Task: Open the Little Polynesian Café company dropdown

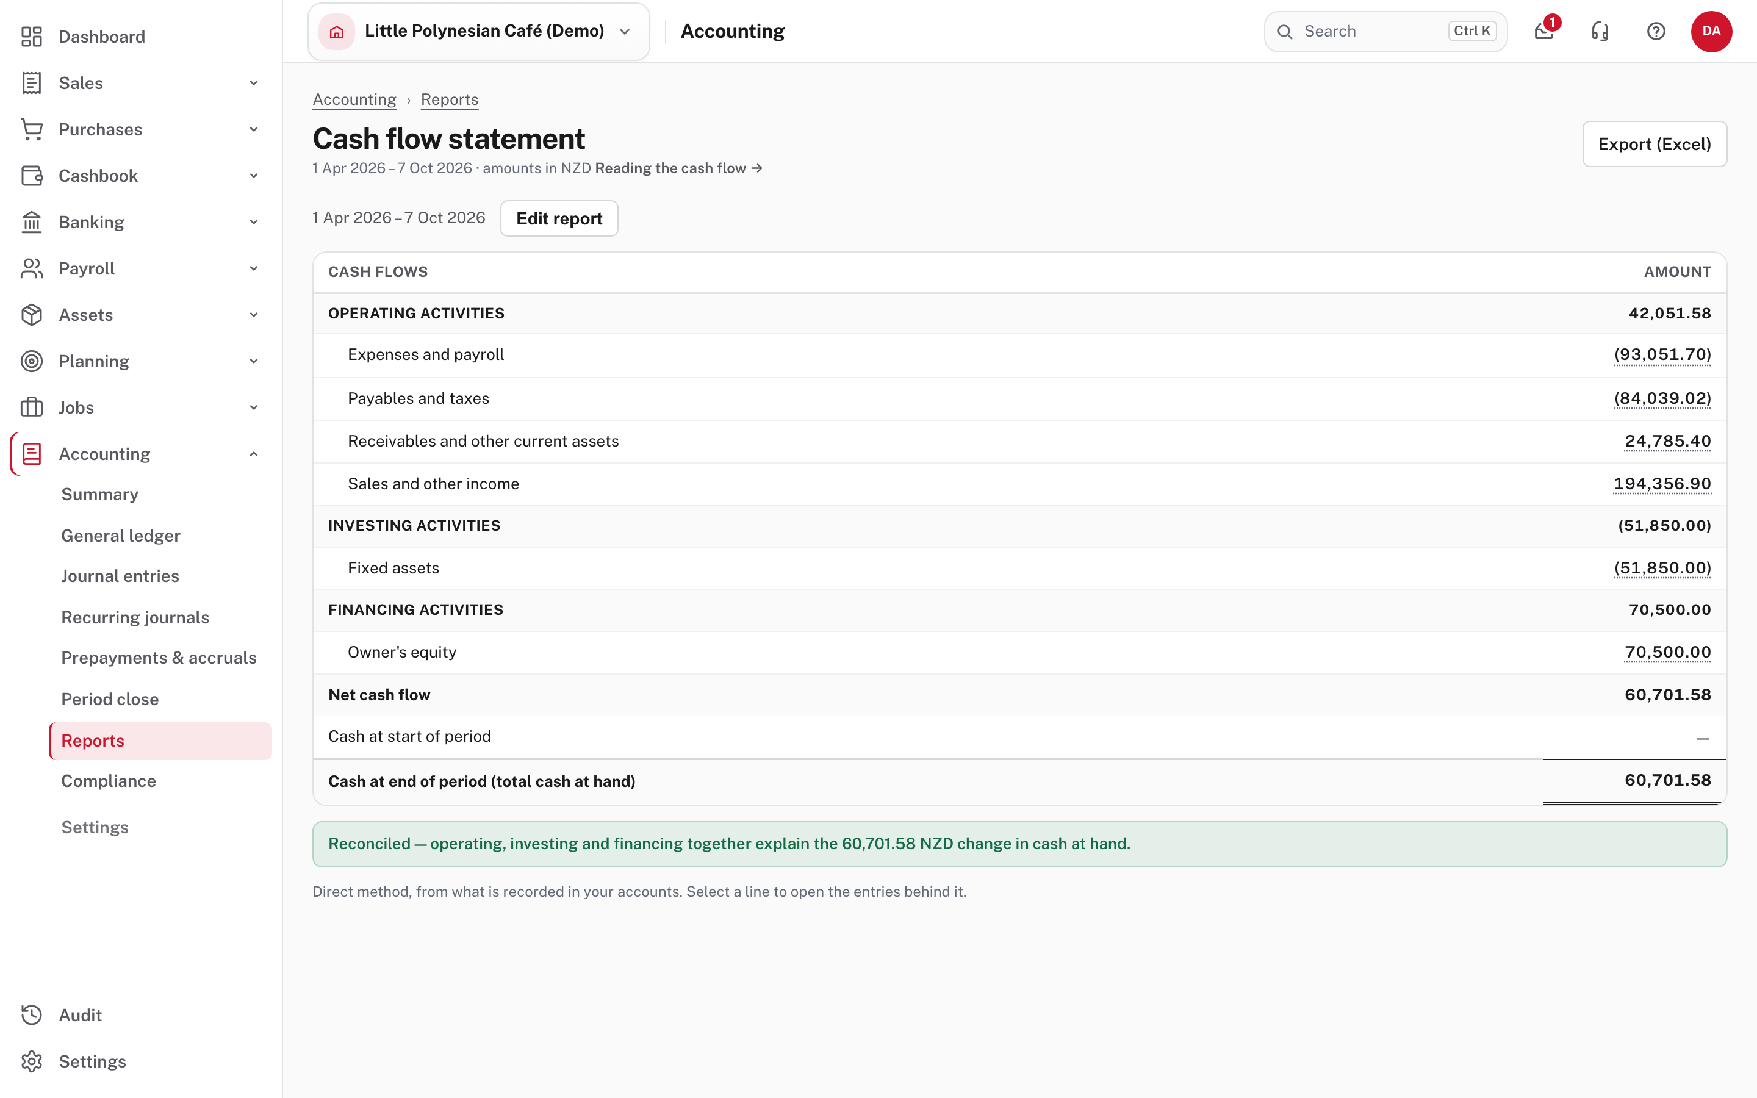Action: (x=478, y=31)
